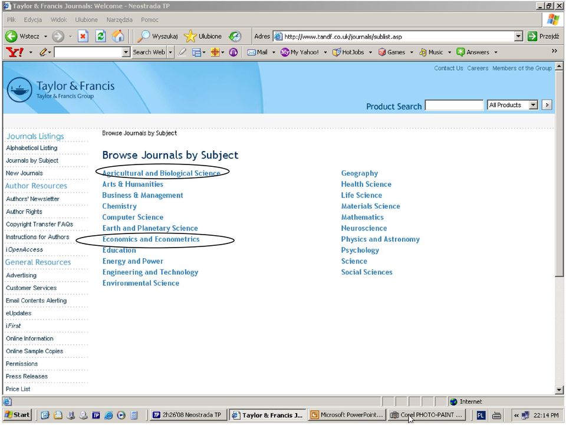Click the Windows Start button
This screenshot has height=425, width=566.
click(x=17, y=415)
